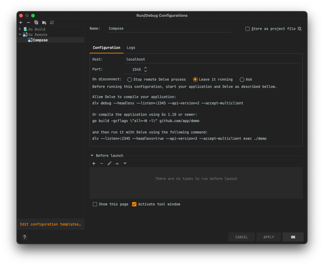Viewport: 324px width, 266px height.
Task: Click the Go Remote type icon
Action: [25, 34]
